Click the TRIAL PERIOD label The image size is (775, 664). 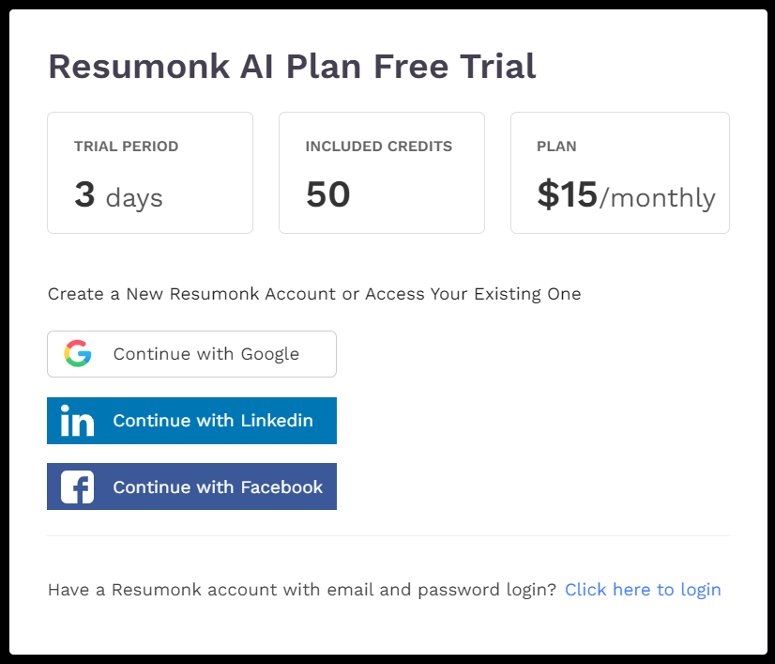click(126, 147)
